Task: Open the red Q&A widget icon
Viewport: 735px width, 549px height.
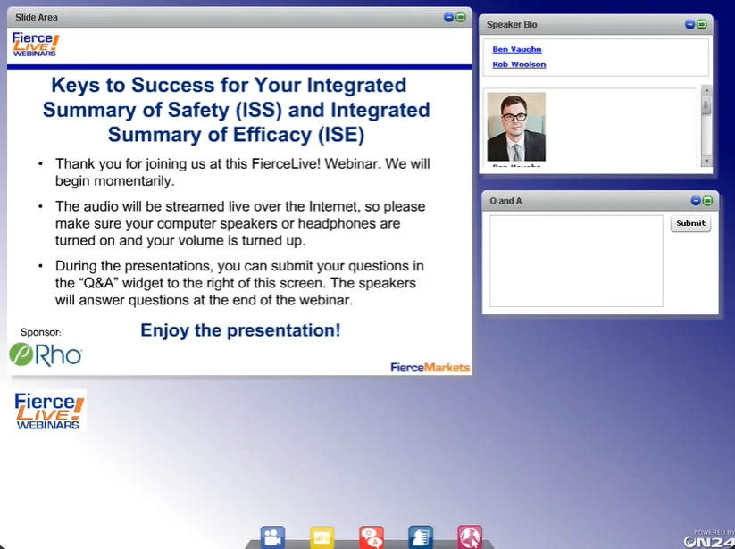Action: 372,537
